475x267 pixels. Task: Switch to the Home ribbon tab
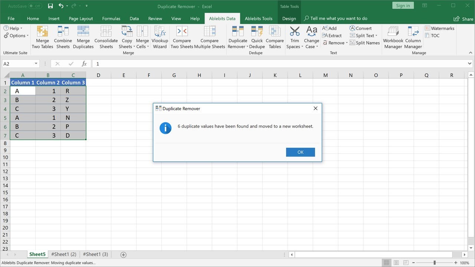coord(33,19)
